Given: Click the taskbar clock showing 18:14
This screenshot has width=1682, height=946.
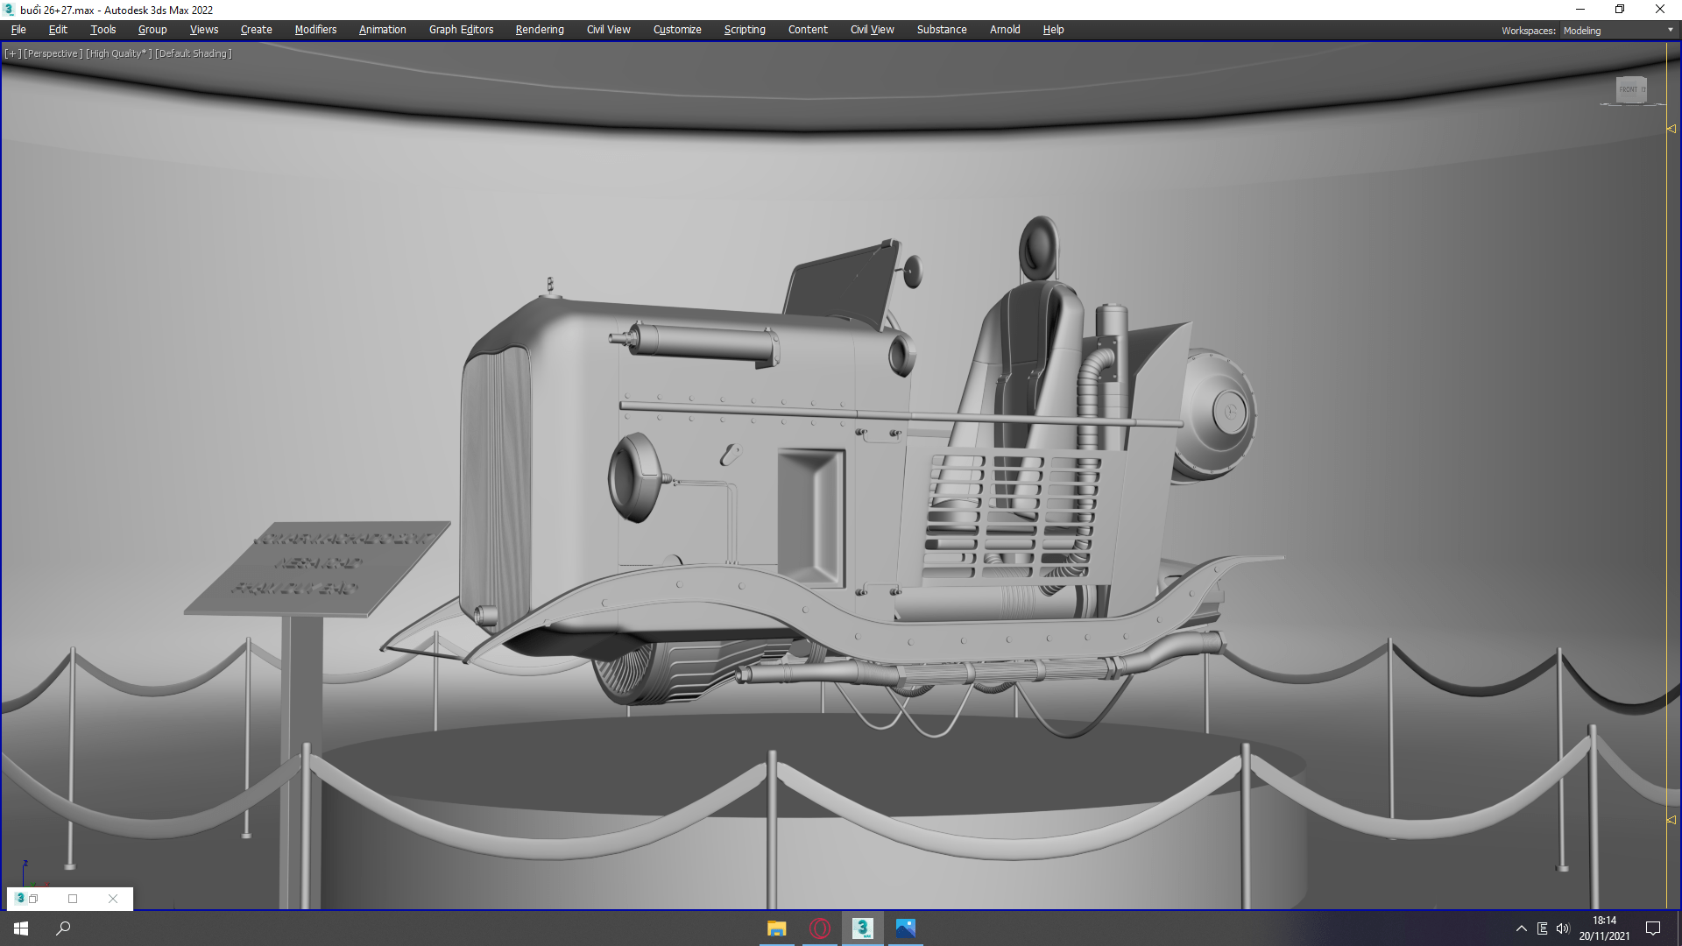Looking at the screenshot, I should pyautogui.click(x=1604, y=928).
